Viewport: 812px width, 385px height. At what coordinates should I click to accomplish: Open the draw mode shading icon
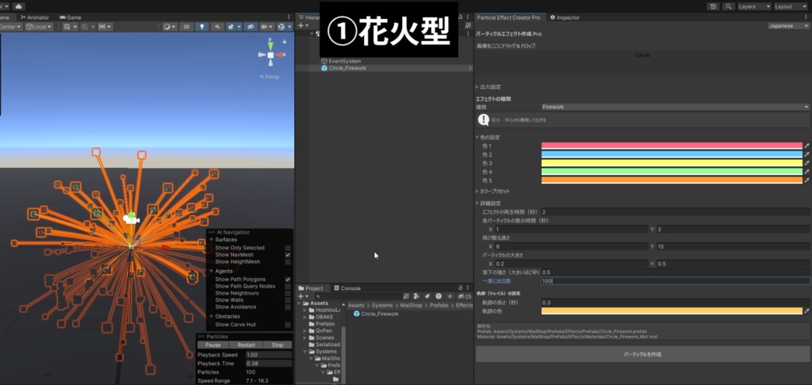(169, 26)
